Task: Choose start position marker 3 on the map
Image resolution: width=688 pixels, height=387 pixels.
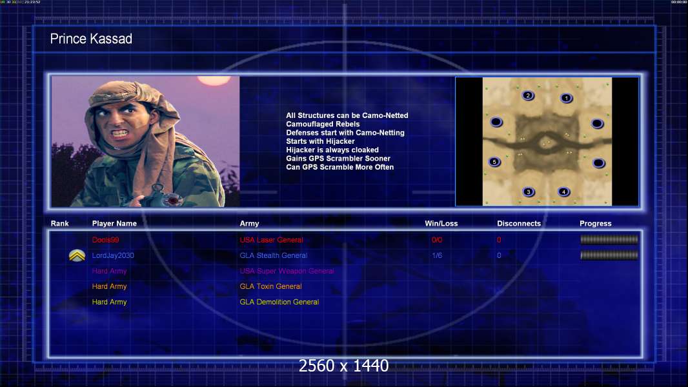Action: (x=529, y=192)
